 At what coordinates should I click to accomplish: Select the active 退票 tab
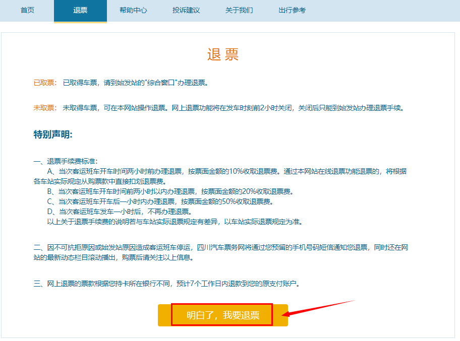click(x=80, y=10)
